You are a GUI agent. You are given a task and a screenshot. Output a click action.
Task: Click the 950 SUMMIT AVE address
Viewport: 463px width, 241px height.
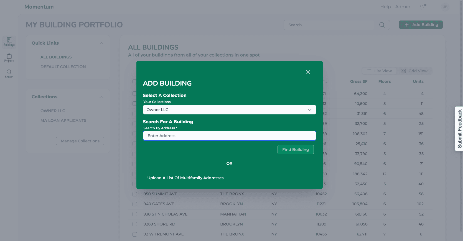(x=160, y=194)
